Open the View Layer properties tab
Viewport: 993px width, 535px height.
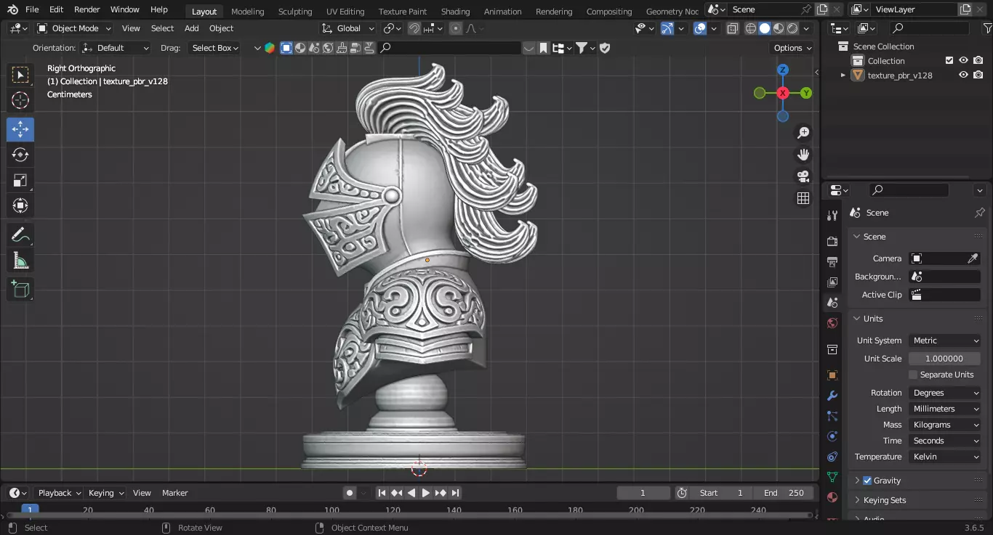(832, 282)
